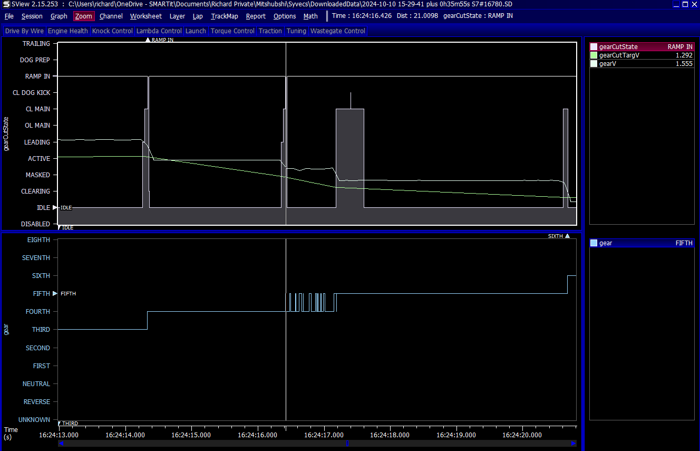Click the SIXTH triangle marker above gear graph

[567, 236]
